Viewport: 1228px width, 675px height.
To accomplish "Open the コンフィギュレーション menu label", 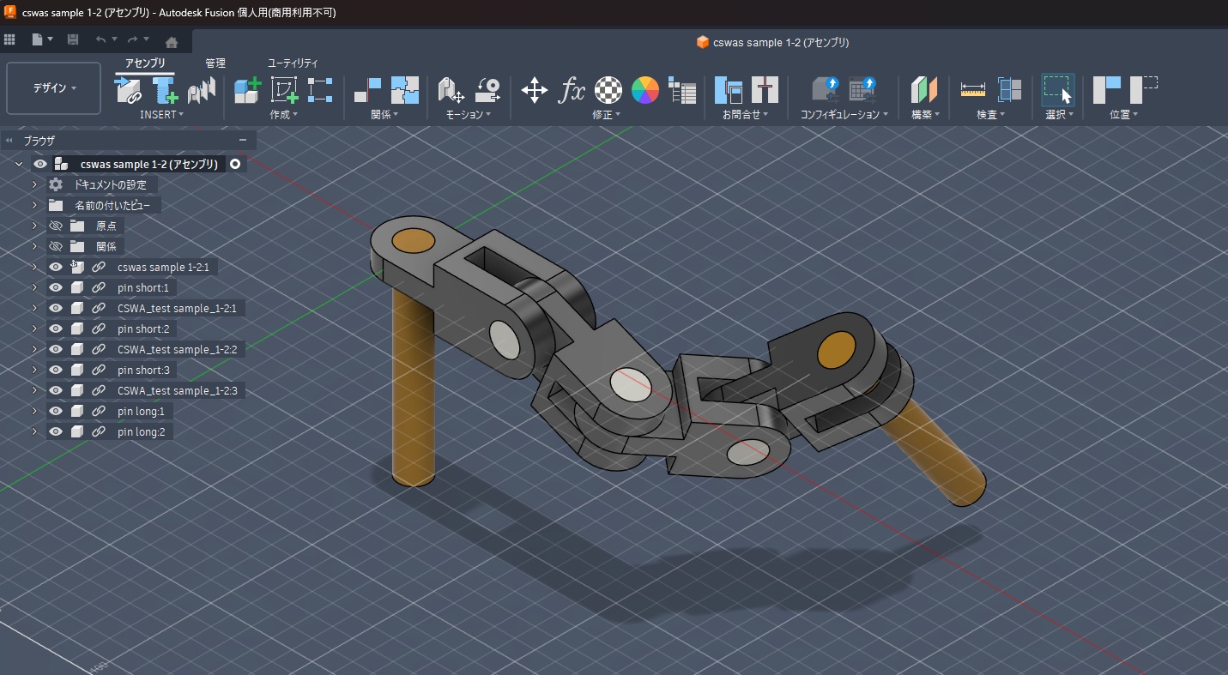I will coord(844,114).
